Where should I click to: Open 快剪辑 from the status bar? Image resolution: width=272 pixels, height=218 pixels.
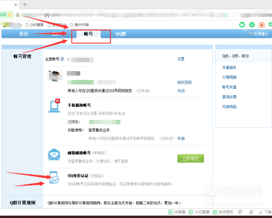pos(177,212)
